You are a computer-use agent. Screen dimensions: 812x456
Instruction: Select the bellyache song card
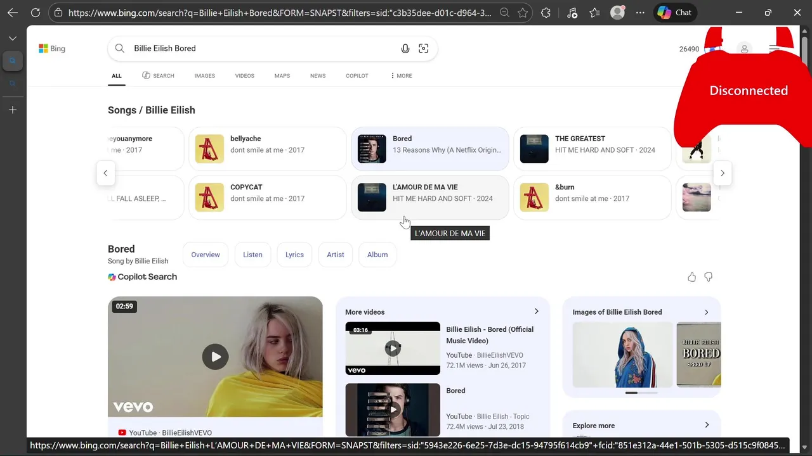click(268, 149)
